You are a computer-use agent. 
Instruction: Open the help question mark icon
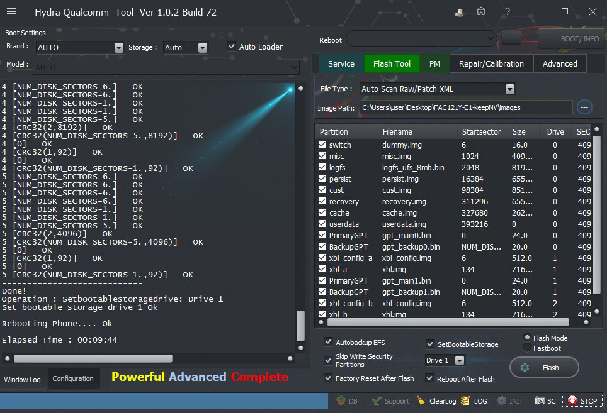point(508,11)
